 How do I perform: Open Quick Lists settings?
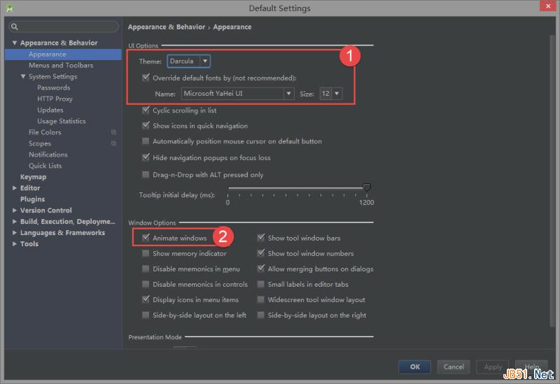click(45, 166)
